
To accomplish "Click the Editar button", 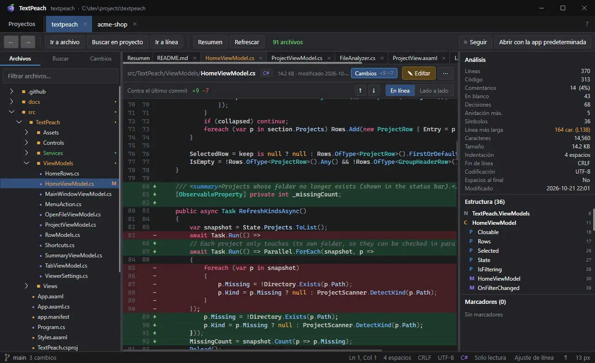I will pyautogui.click(x=418, y=73).
